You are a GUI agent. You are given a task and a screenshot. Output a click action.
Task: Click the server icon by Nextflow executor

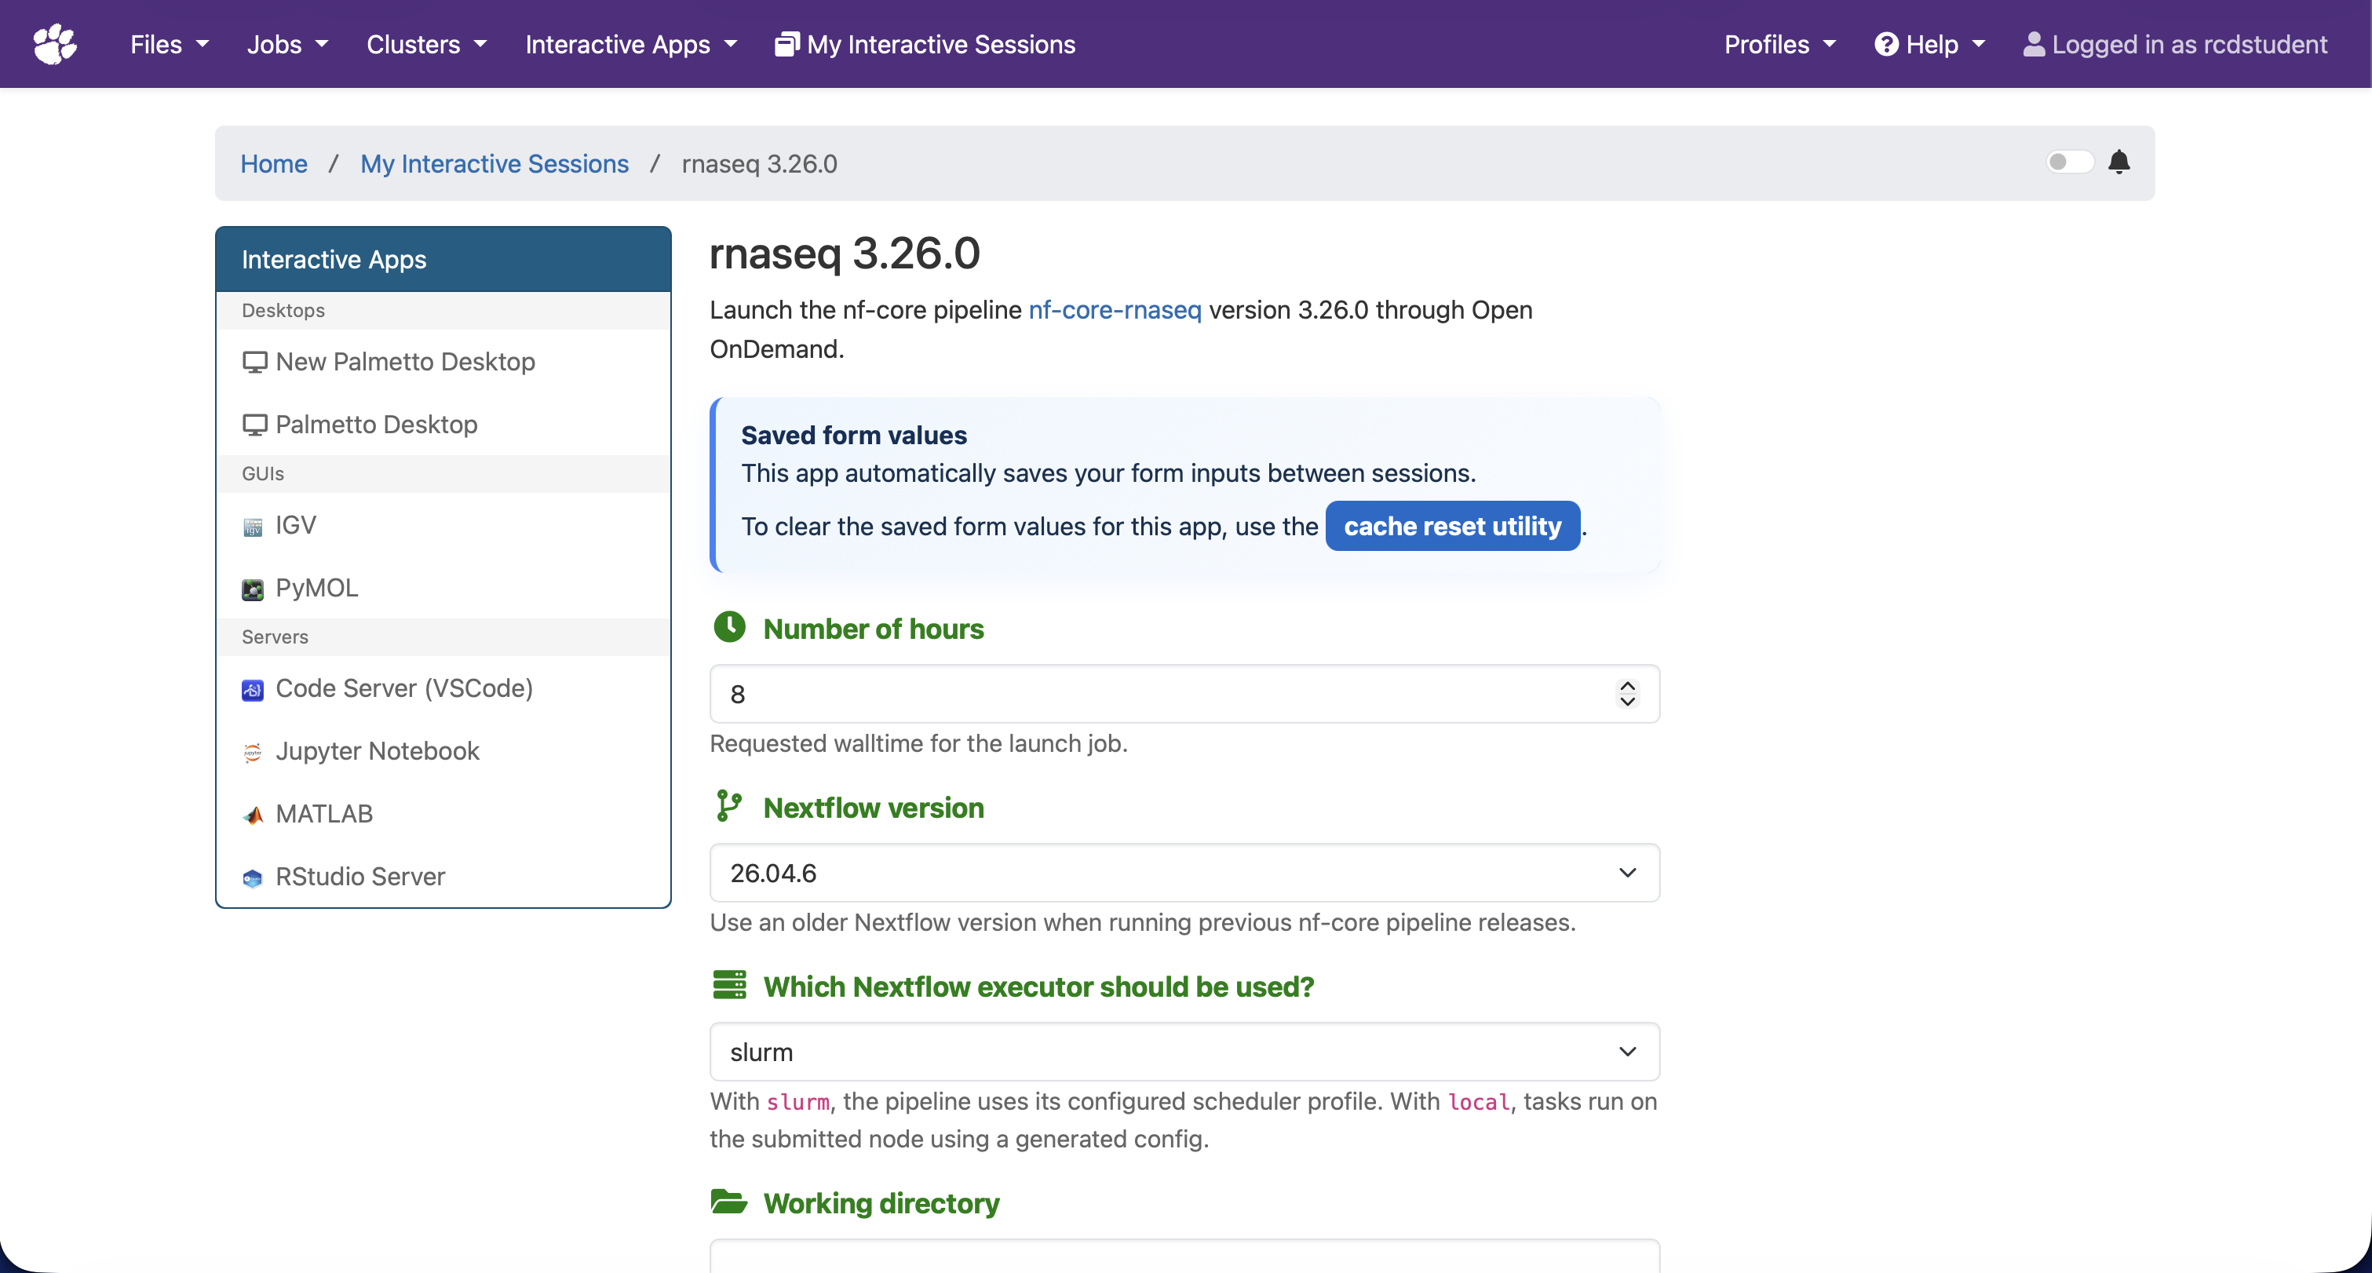tap(729, 985)
